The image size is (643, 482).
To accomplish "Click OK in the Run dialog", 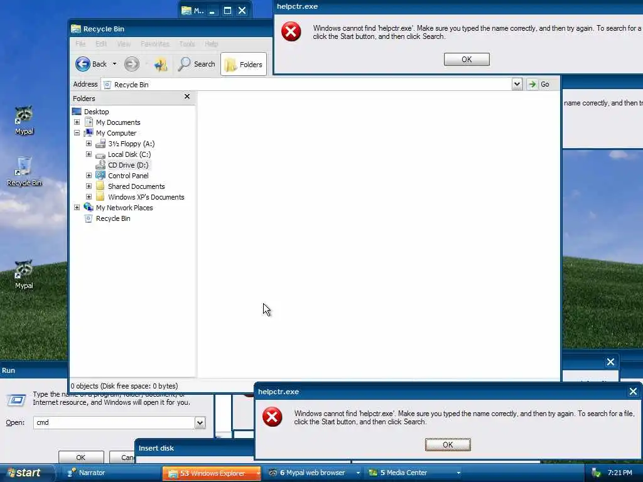I will [x=81, y=458].
